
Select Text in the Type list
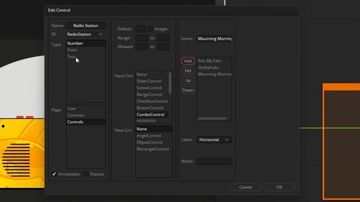(x=86, y=57)
